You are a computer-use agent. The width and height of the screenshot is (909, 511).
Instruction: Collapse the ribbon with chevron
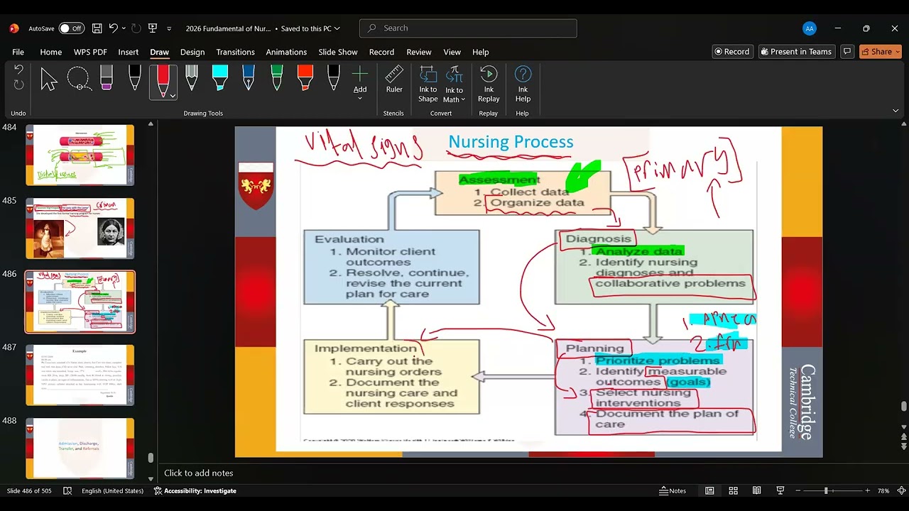coord(896,111)
